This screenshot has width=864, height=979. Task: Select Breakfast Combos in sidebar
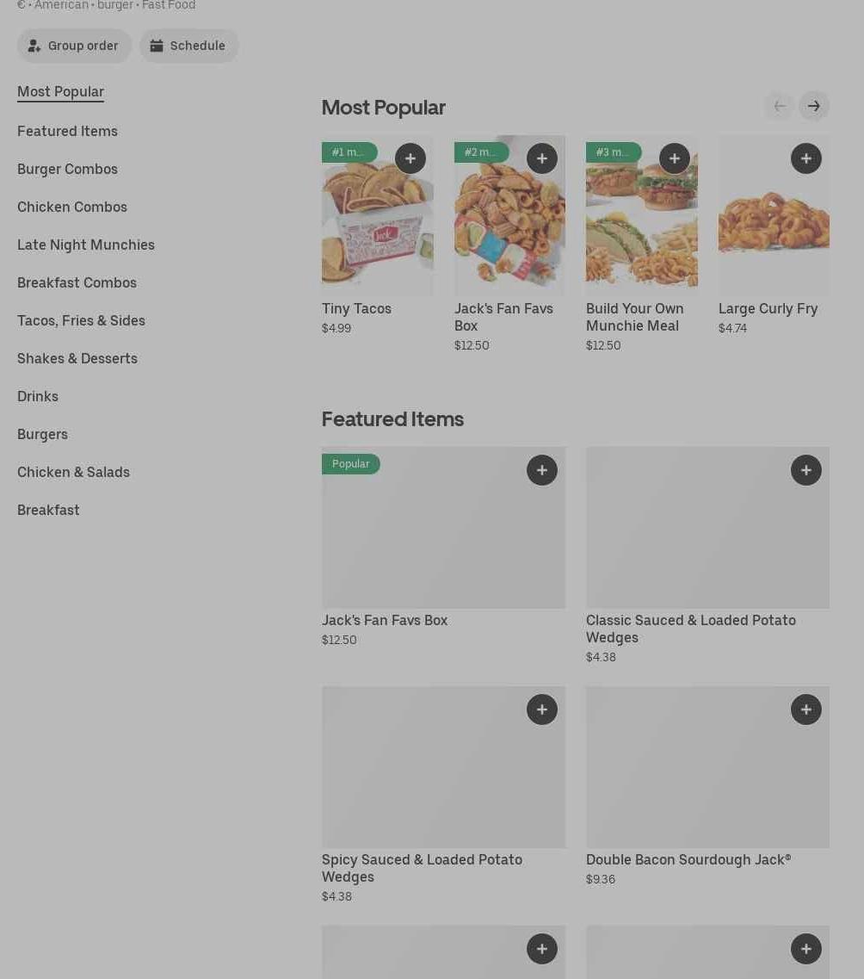pyautogui.click(x=77, y=282)
